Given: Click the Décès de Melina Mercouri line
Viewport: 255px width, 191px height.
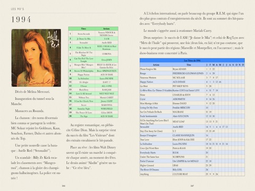Looking at the screenshot, I should tap(32, 92).
